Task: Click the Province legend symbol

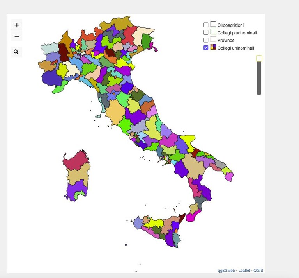Action: click(x=213, y=39)
